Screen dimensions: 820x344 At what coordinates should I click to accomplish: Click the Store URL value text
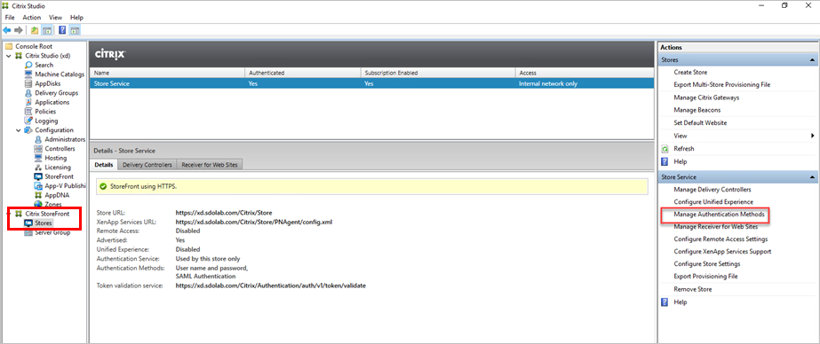[x=224, y=213]
